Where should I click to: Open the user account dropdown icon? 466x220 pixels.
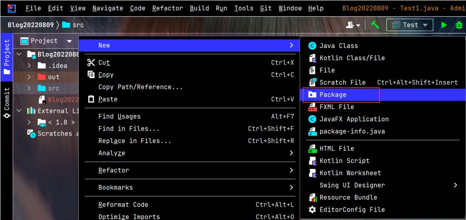click(353, 25)
